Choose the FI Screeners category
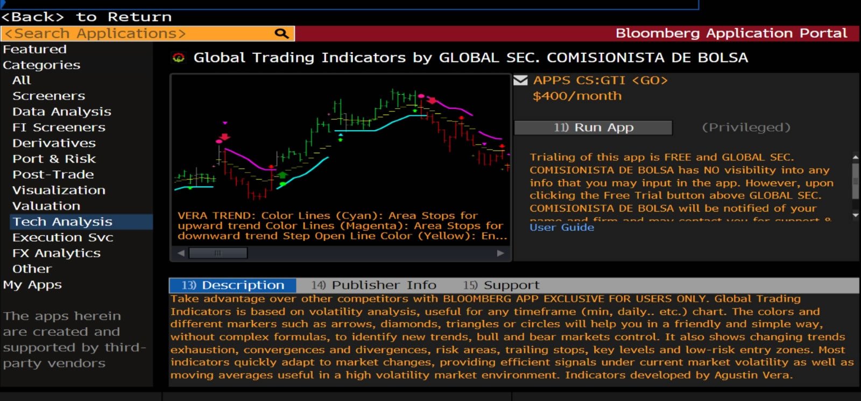Viewport: 861px width, 401px height. [x=59, y=127]
